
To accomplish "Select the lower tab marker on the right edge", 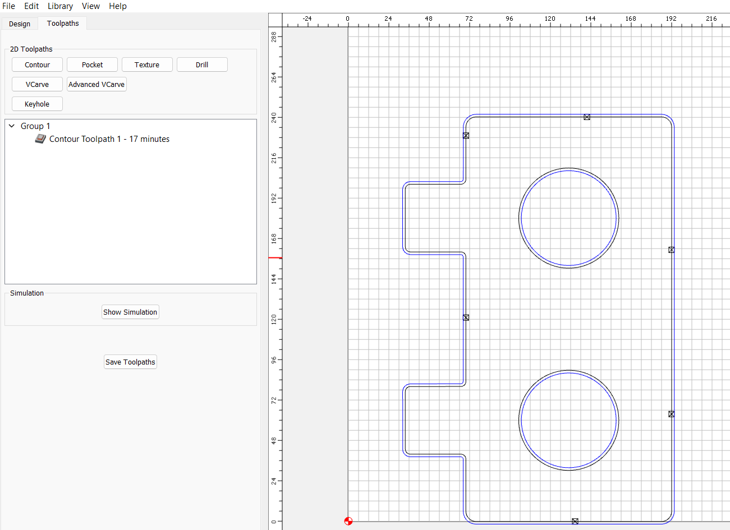I will (672, 414).
